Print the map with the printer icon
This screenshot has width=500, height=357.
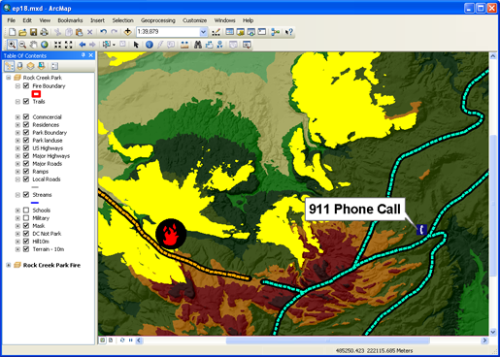pyautogui.click(x=44, y=32)
